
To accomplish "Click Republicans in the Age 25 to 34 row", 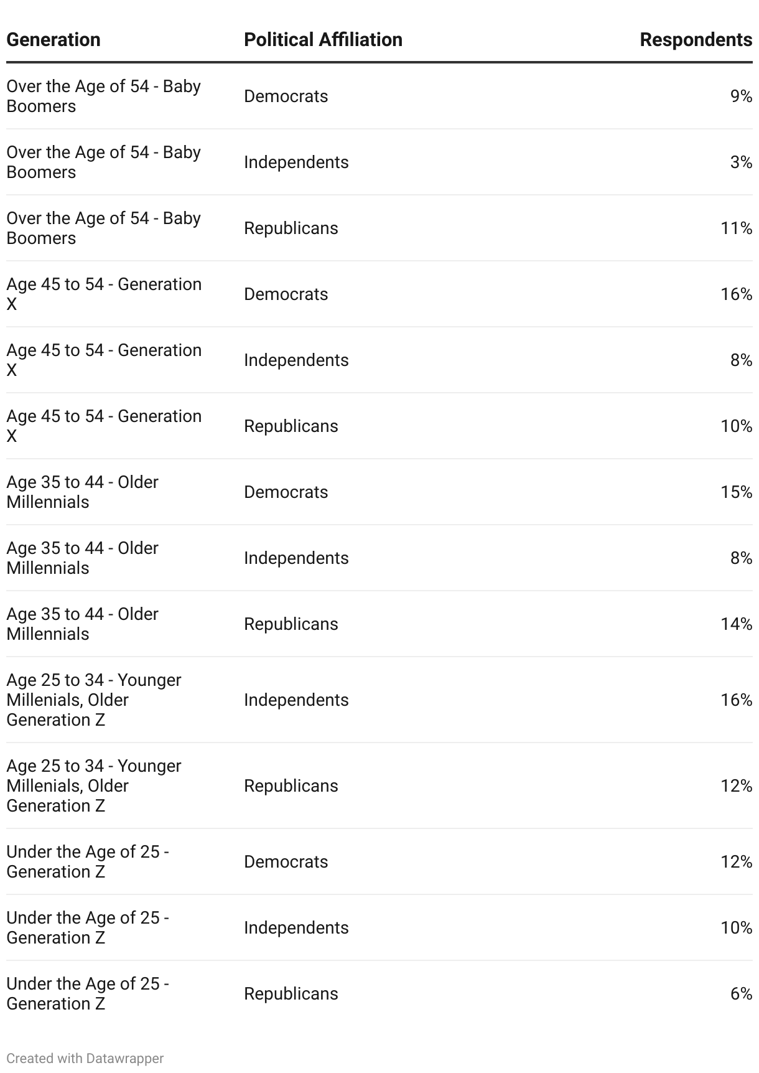I will coord(291,786).
